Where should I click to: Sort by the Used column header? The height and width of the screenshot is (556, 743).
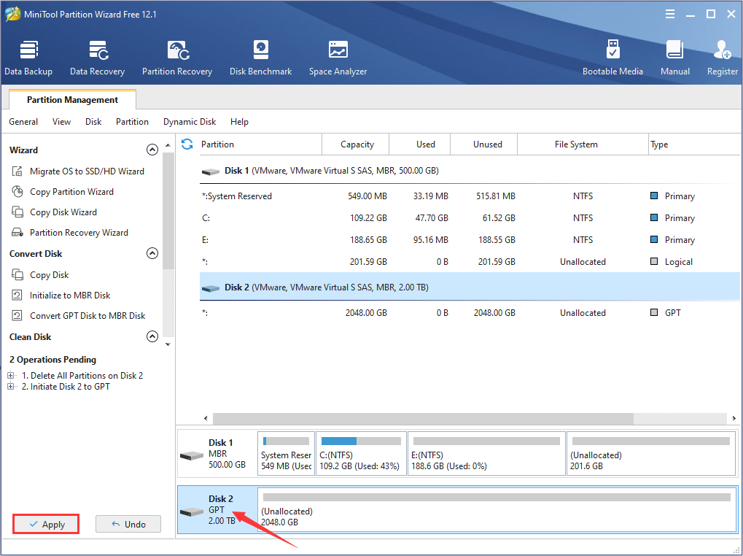pos(420,144)
